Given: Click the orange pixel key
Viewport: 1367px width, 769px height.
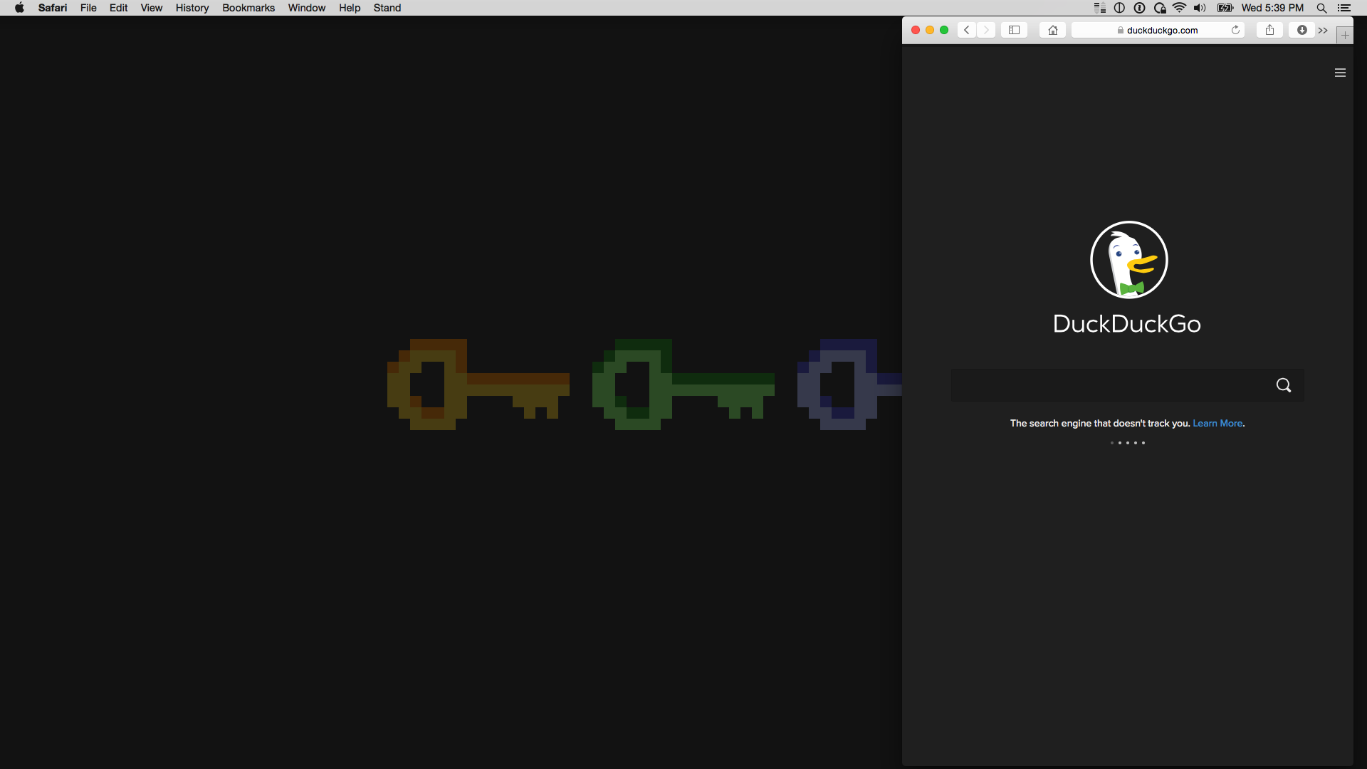Looking at the screenshot, I should tap(478, 384).
